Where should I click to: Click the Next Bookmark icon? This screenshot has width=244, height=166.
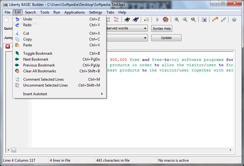tap(17, 59)
